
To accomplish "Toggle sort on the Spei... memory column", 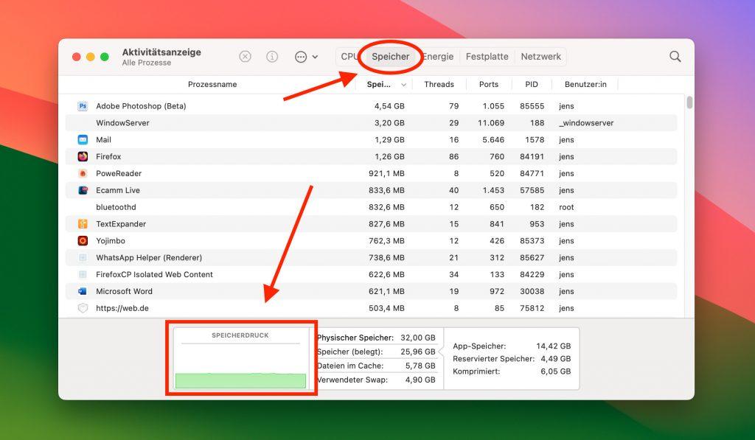I will coord(383,84).
